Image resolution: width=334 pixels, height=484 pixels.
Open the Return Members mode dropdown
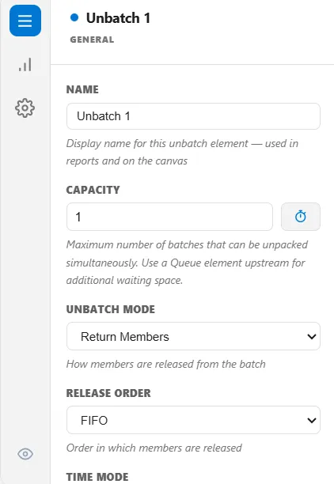(x=193, y=336)
